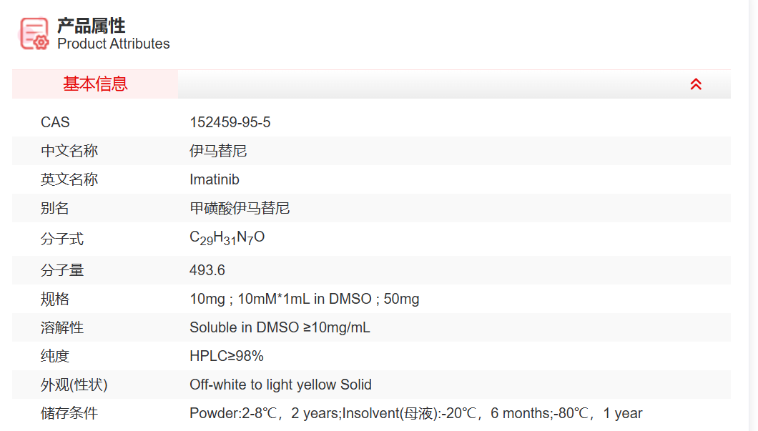The width and height of the screenshot is (758, 431).
Task: Click the Product Attributes document gear icon
Action: point(34,34)
